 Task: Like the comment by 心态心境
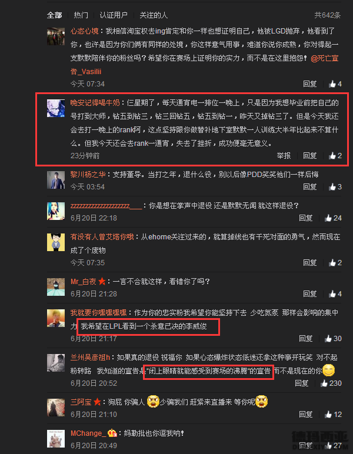click(335, 84)
